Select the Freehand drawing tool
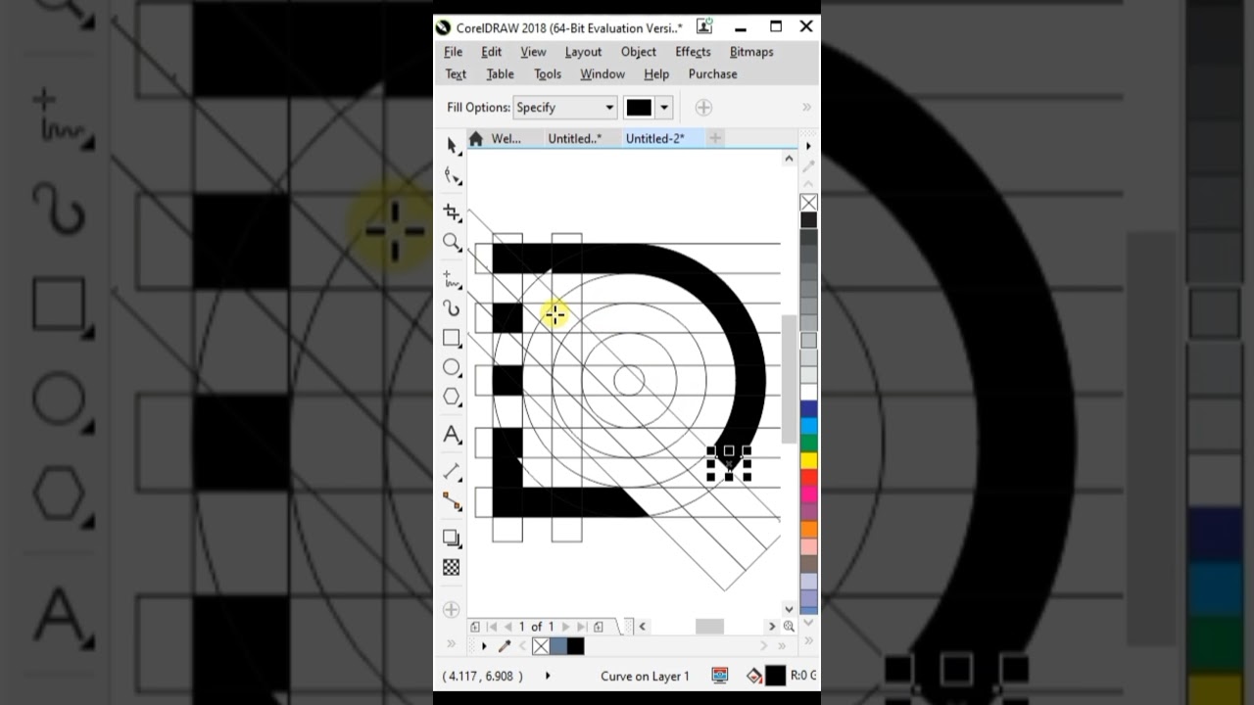 point(452,279)
